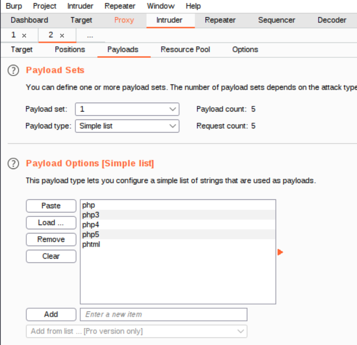Image resolution: width=357 pixels, height=345 pixels.
Task: Open help for Payload Options section
Action: [x=14, y=163]
